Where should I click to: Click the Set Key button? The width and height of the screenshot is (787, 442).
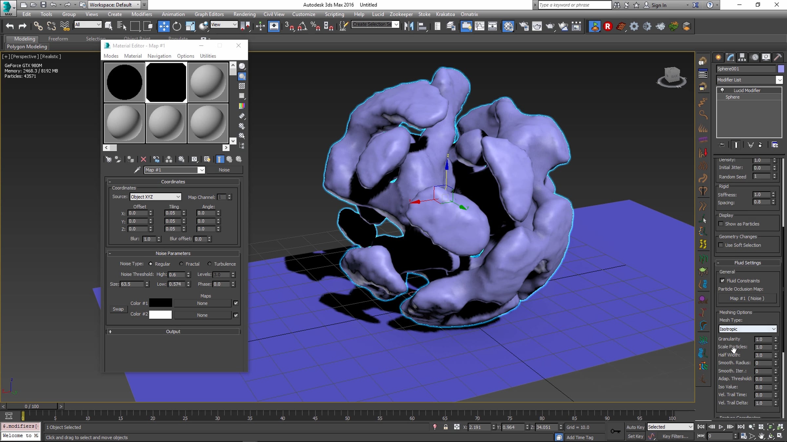coord(635,436)
